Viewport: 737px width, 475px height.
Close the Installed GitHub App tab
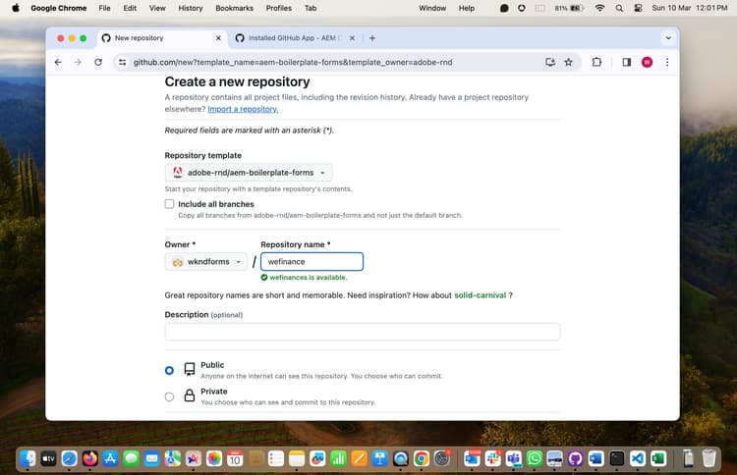(352, 38)
